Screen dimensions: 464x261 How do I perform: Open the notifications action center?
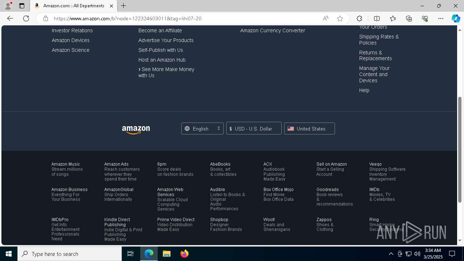click(452, 254)
